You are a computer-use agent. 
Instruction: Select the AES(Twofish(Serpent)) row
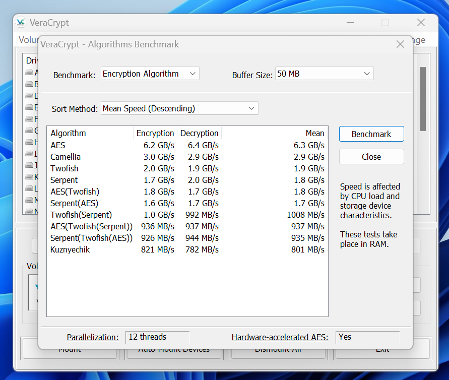pos(187,226)
